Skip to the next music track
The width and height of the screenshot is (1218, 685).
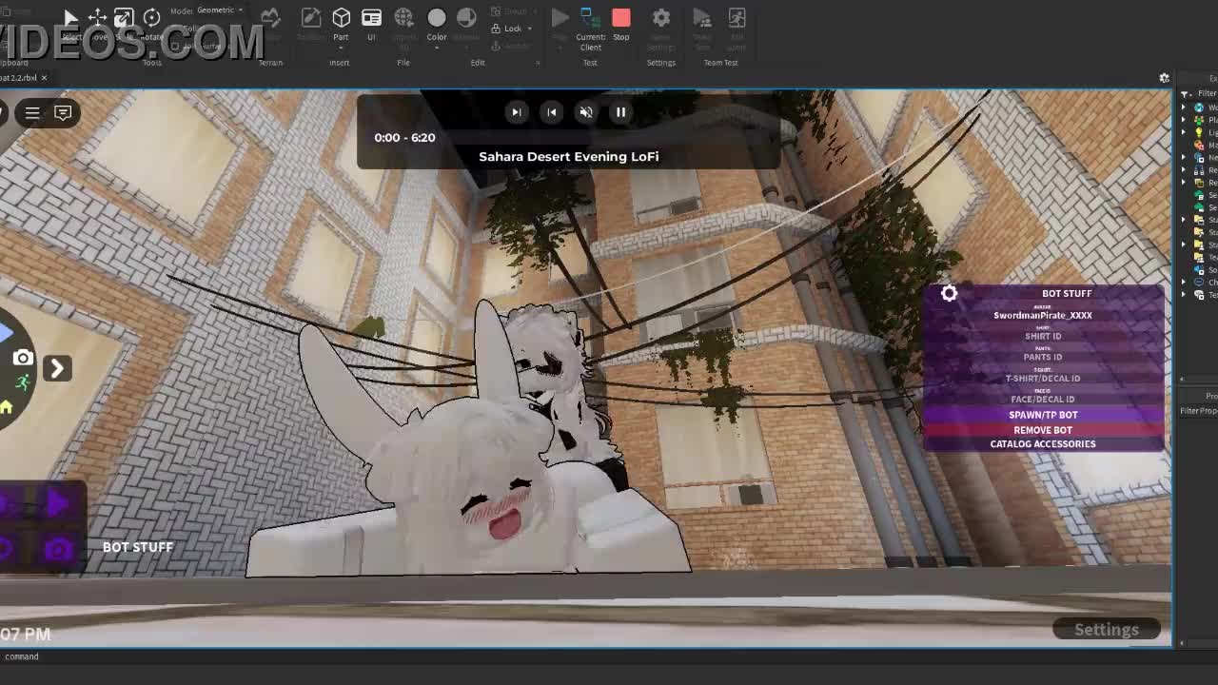click(516, 112)
